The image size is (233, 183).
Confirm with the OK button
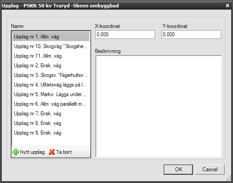(x=178, y=169)
